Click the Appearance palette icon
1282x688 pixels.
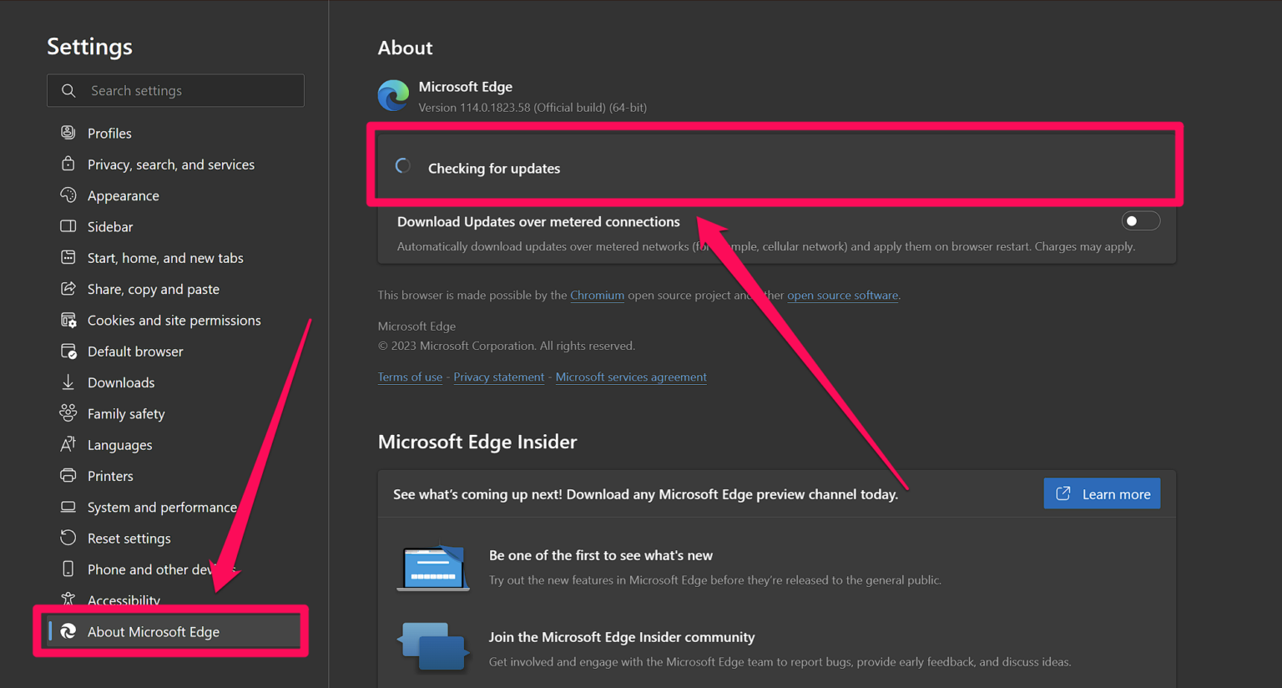click(68, 195)
